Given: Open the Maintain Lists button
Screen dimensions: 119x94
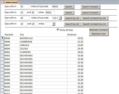Looking at the screenshot, I should [x=99, y=34].
